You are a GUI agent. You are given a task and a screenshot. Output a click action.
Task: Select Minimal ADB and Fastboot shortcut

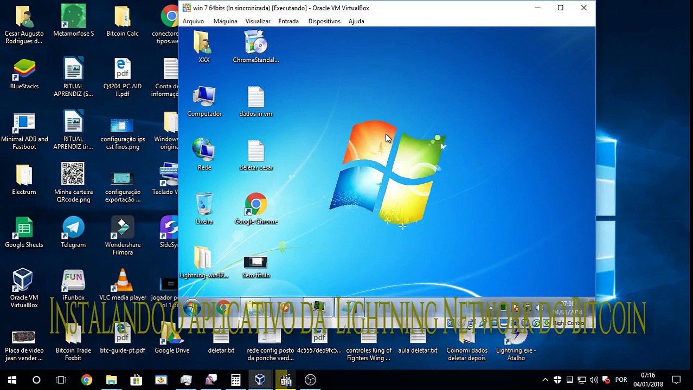point(24,131)
